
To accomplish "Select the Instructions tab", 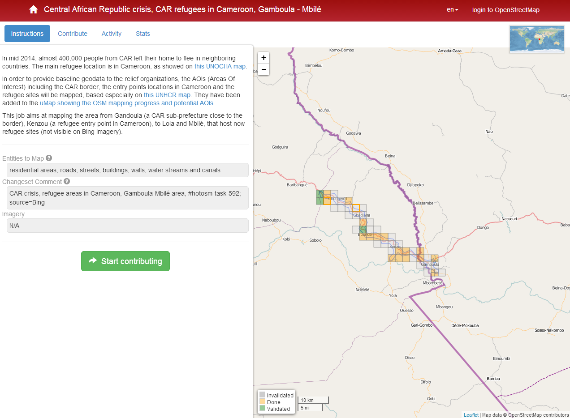I will [27, 34].
